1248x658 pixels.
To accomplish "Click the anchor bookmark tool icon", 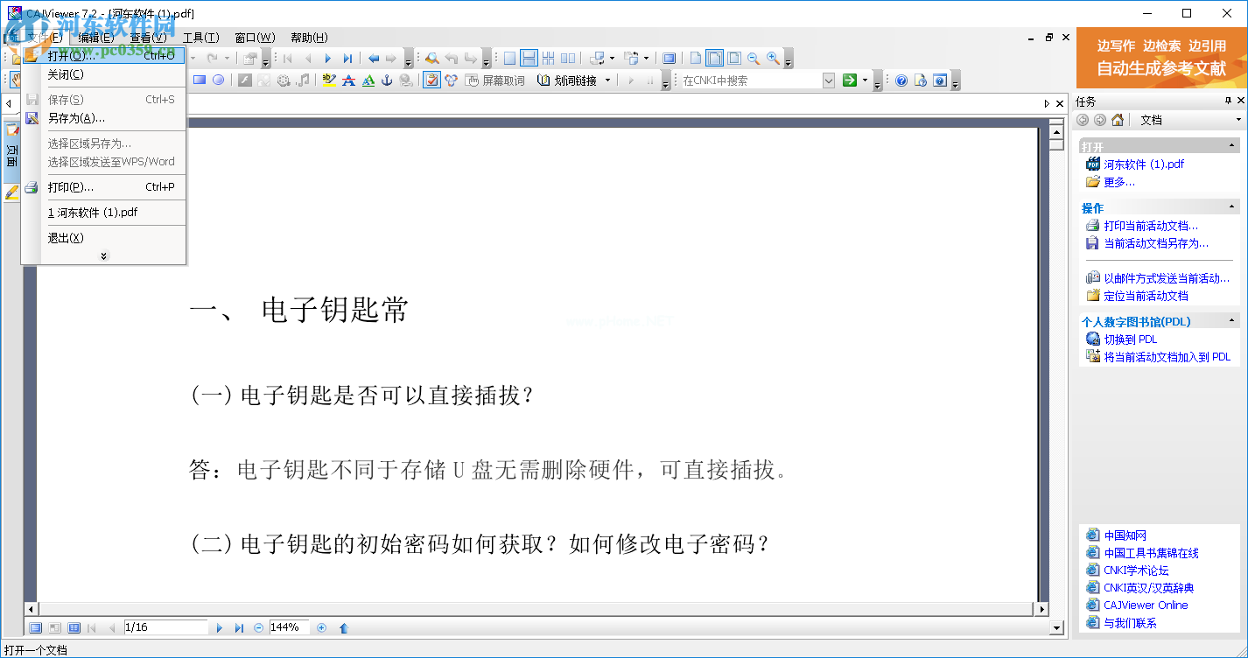I will pyautogui.click(x=387, y=80).
